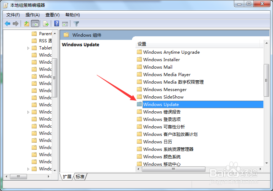Select Windows Media Player folder

167,75
